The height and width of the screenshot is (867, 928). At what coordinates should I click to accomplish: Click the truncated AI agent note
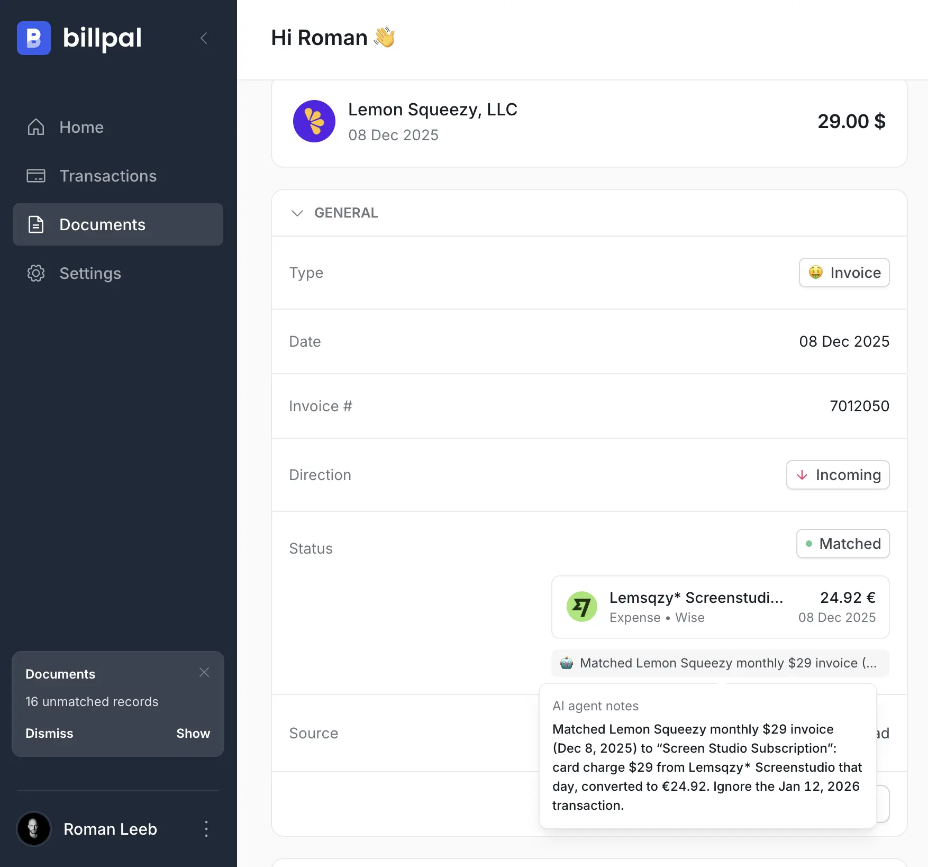tap(721, 663)
